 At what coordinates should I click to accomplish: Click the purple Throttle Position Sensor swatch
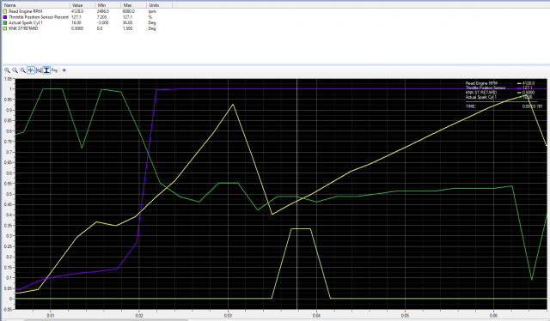pyautogui.click(x=5, y=17)
